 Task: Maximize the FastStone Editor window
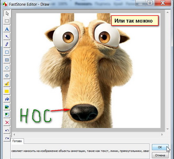click(x=150, y=3)
